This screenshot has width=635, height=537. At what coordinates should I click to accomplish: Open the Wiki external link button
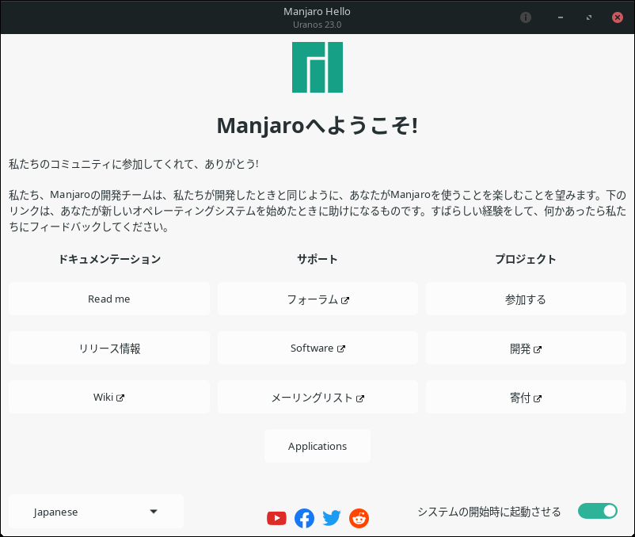point(109,398)
